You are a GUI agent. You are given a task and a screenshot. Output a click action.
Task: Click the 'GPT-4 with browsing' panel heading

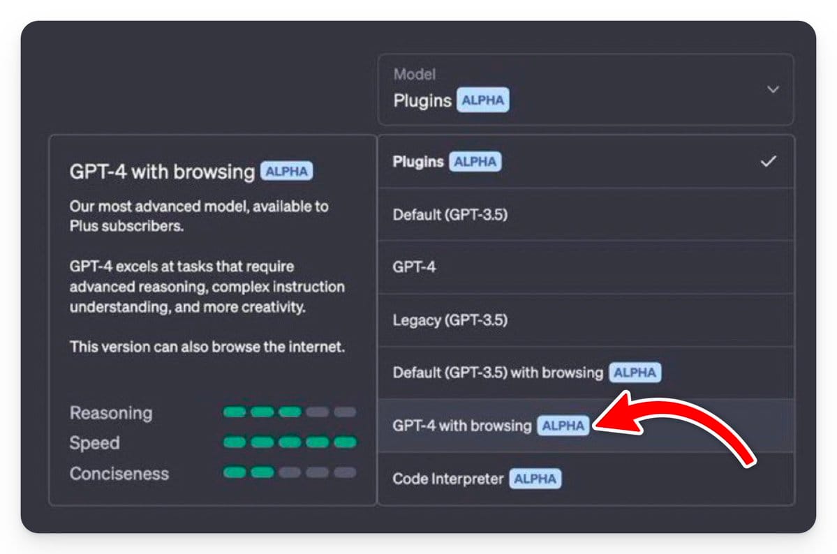pyautogui.click(x=162, y=172)
